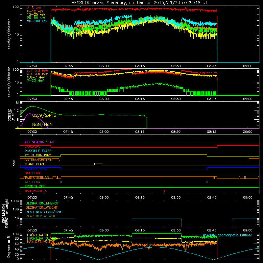Click the 'Degrees or %' axis label
Screen dimensions: 263x263
9,246
